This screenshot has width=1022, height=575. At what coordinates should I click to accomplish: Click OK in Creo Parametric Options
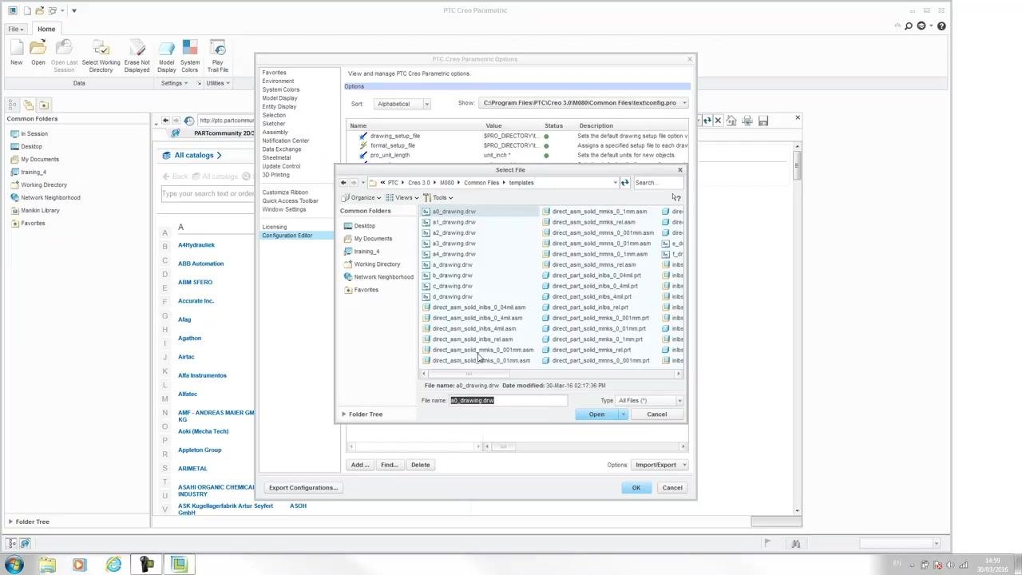(x=636, y=488)
